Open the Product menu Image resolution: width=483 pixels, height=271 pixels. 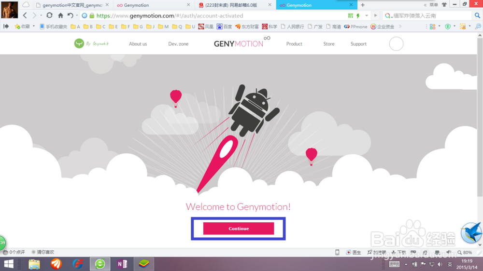[x=294, y=44]
